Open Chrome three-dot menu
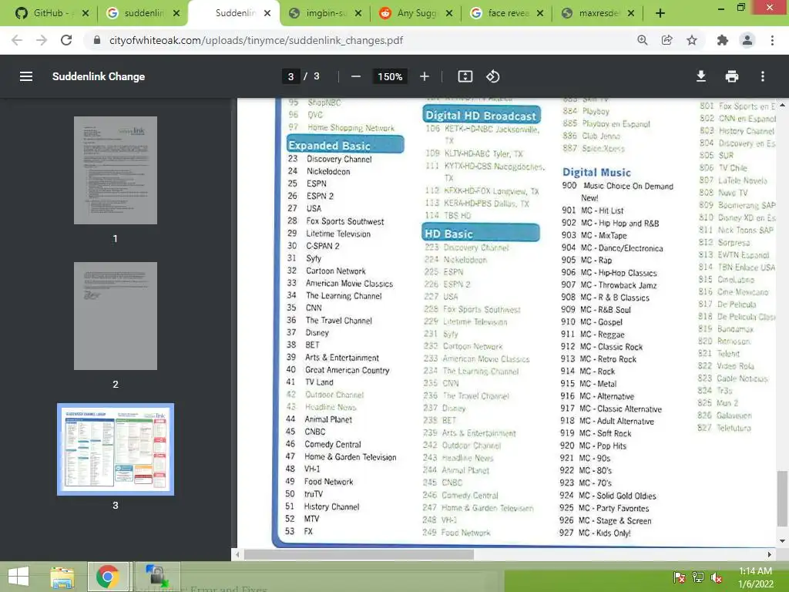 pyautogui.click(x=772, y=40)
